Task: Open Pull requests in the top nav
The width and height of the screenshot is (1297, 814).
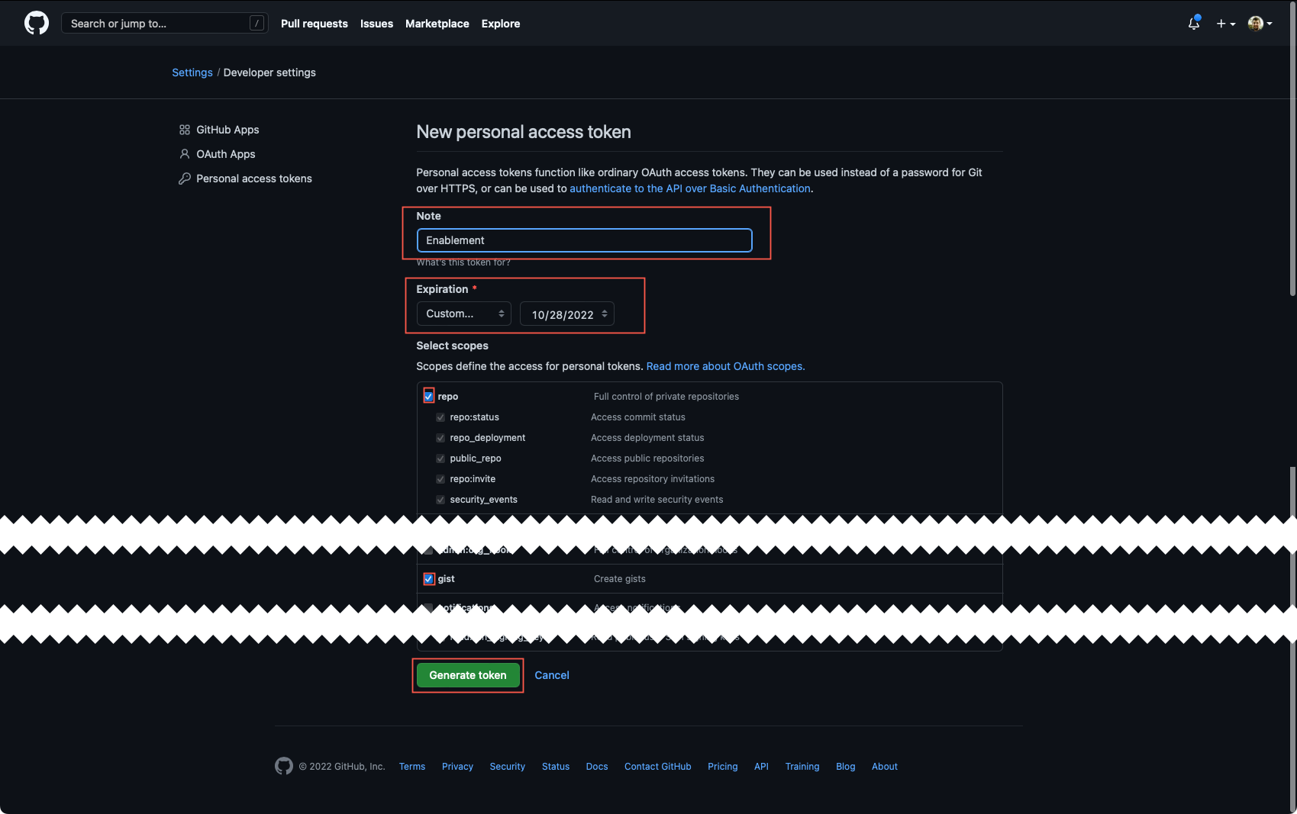Action: [315, 24]
